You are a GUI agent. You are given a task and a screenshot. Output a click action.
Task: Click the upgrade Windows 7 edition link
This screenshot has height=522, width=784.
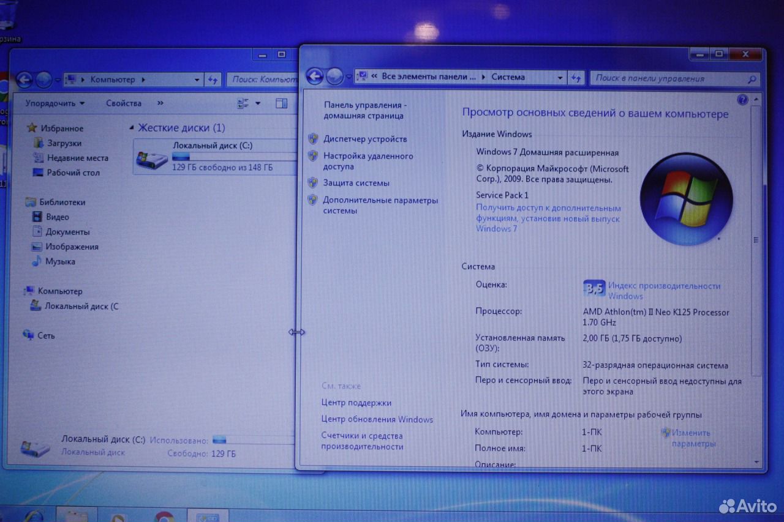[x=549, y=218]
